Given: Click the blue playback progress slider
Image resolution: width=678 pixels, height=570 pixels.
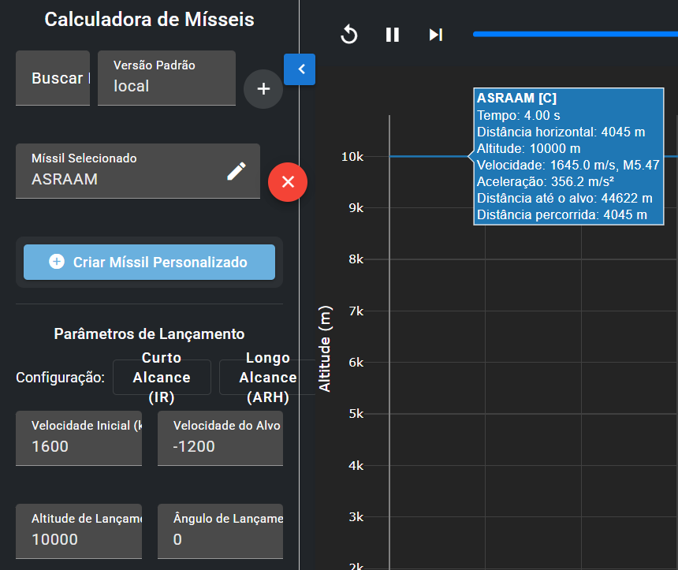Looking at the screenshot, I should [574, 34].
